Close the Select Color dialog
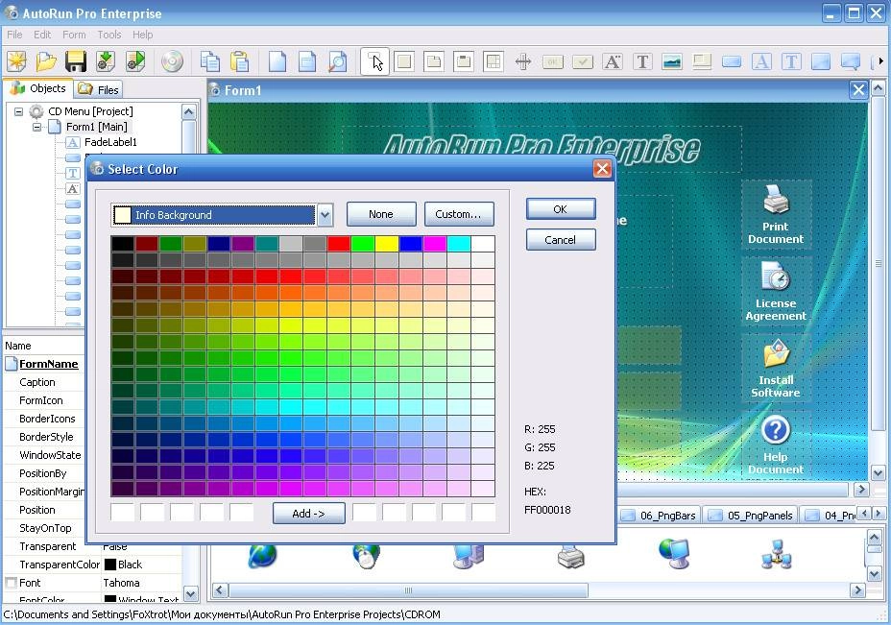 [x=602, y=169]
